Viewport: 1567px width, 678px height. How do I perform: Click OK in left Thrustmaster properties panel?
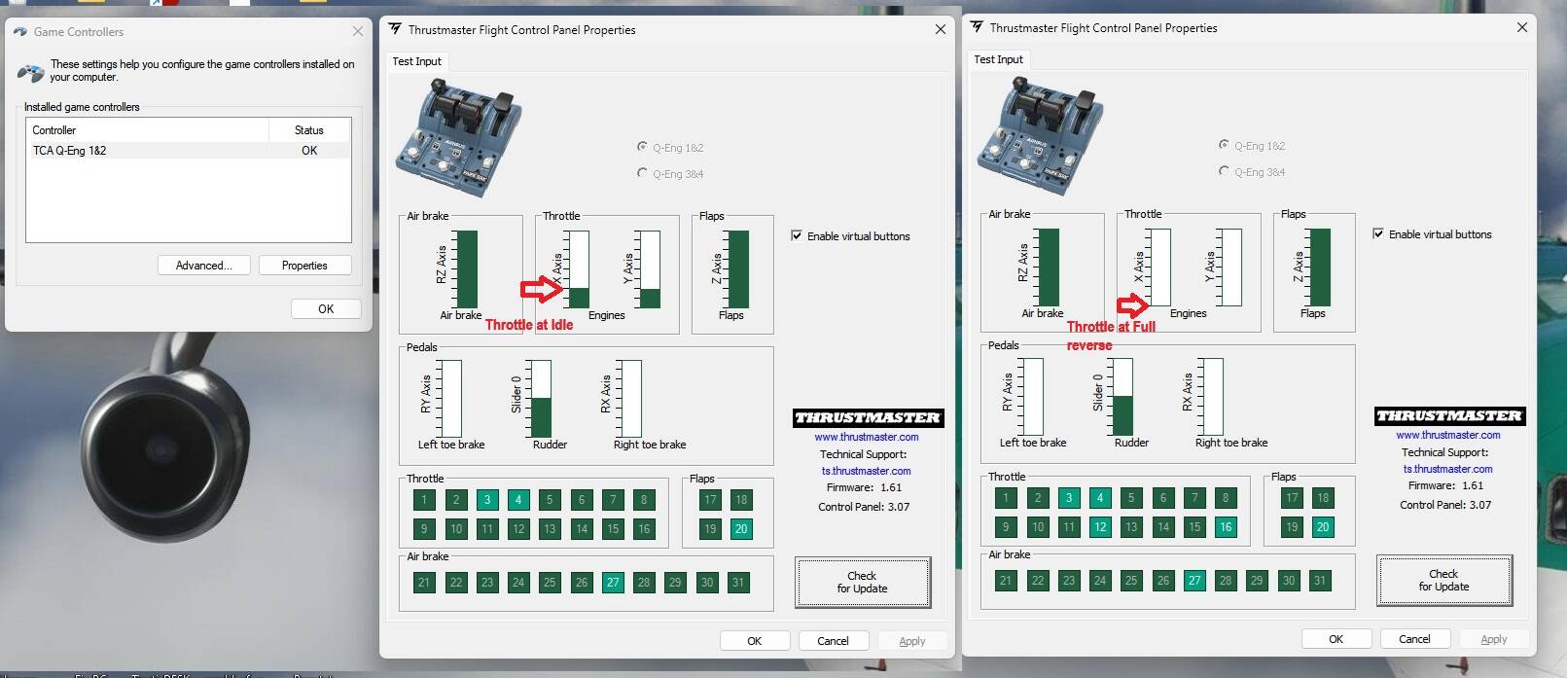pyautogui.click(x=755, y=641)
